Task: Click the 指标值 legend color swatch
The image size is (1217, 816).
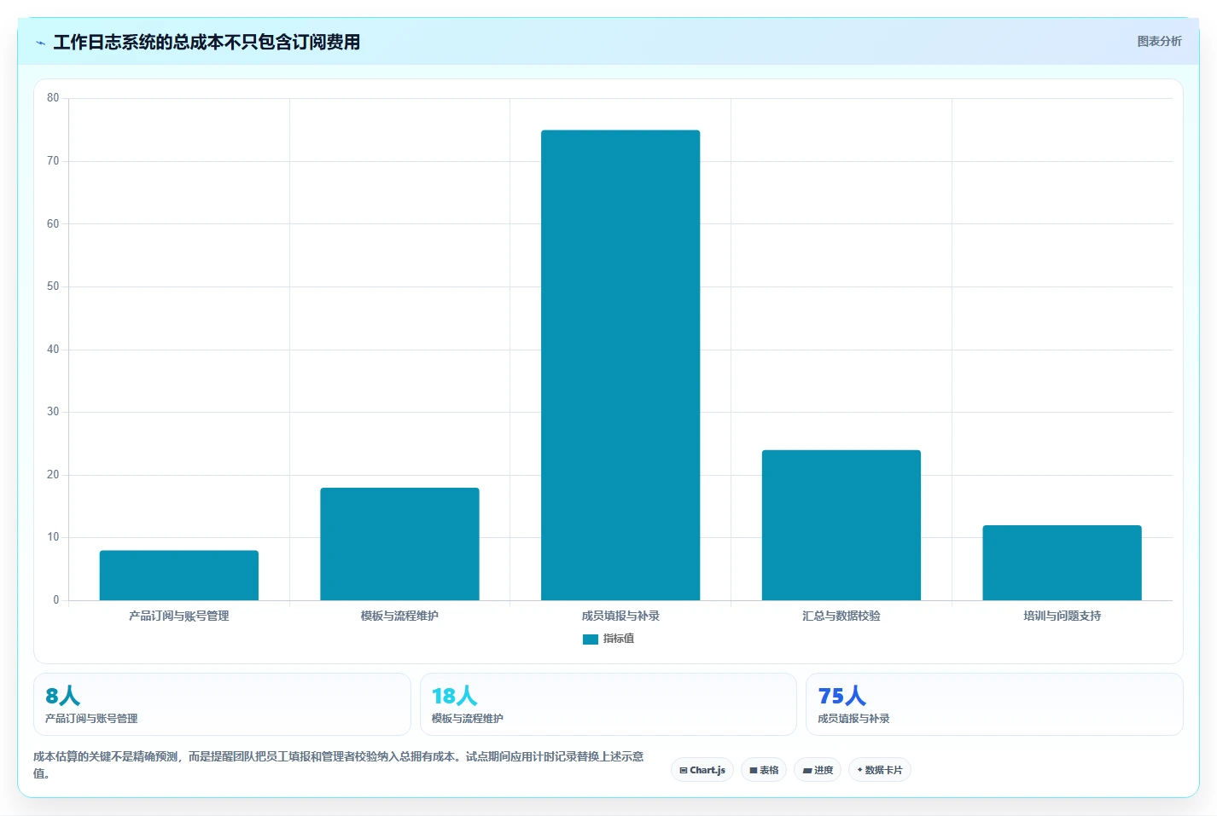Action: point(590,639)
